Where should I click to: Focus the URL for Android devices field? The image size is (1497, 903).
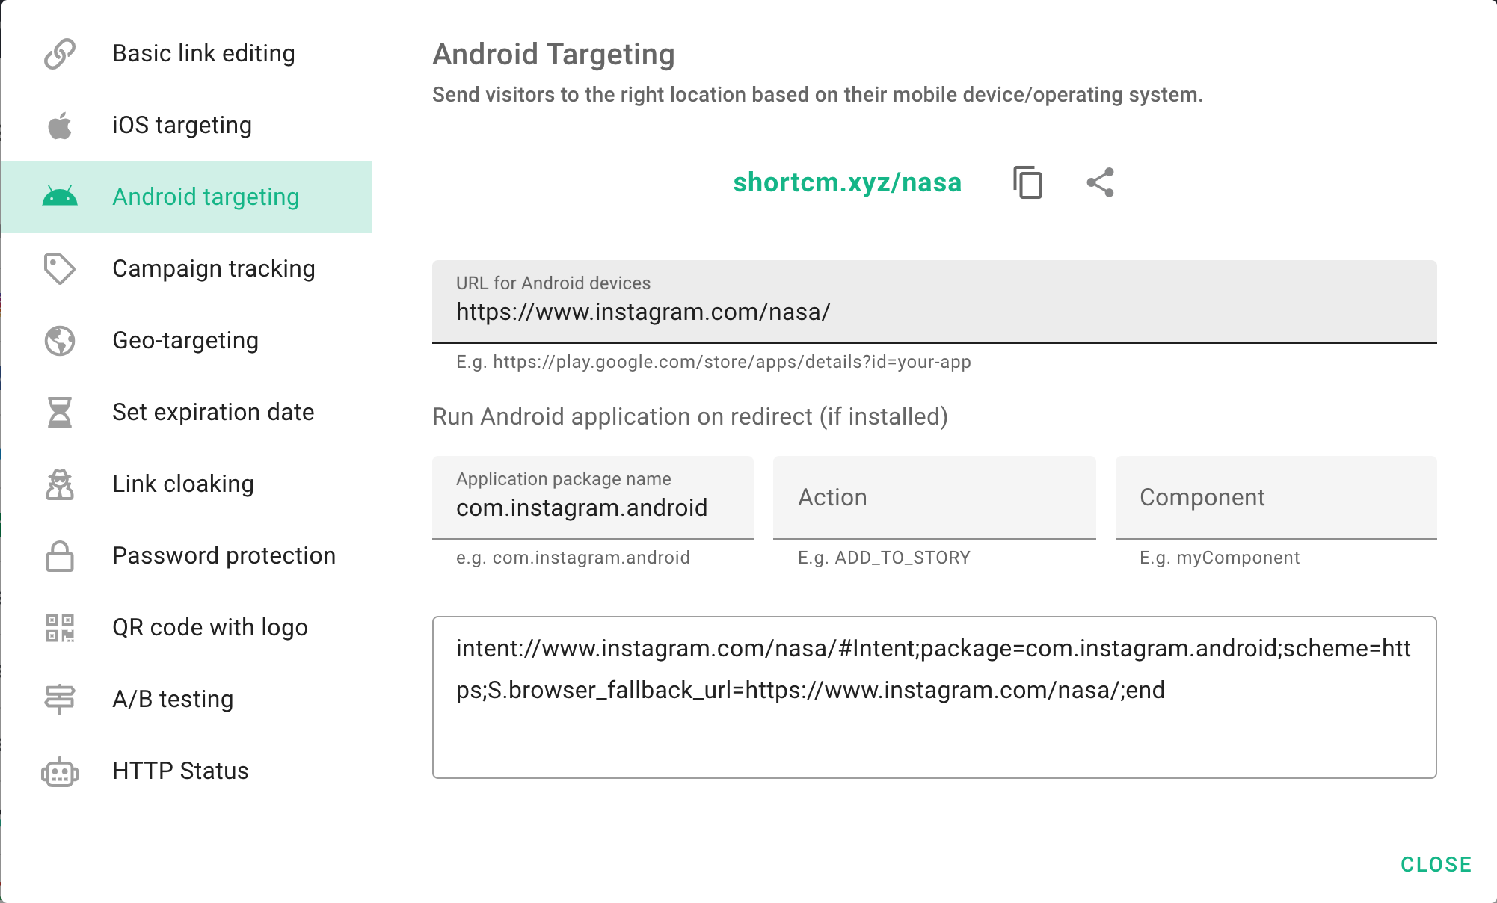935,302
